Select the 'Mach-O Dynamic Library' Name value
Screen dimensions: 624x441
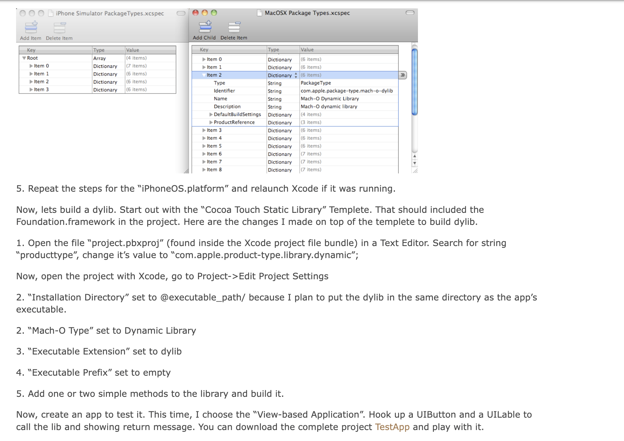coord(330,99)
